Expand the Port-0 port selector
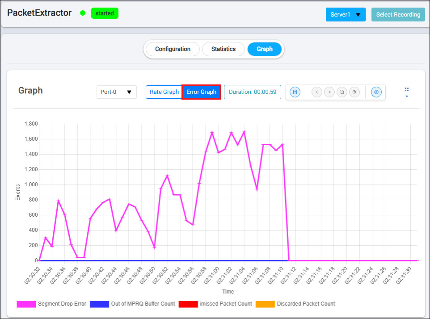Viewport: 430px width, 319px height. click(116, 92)
